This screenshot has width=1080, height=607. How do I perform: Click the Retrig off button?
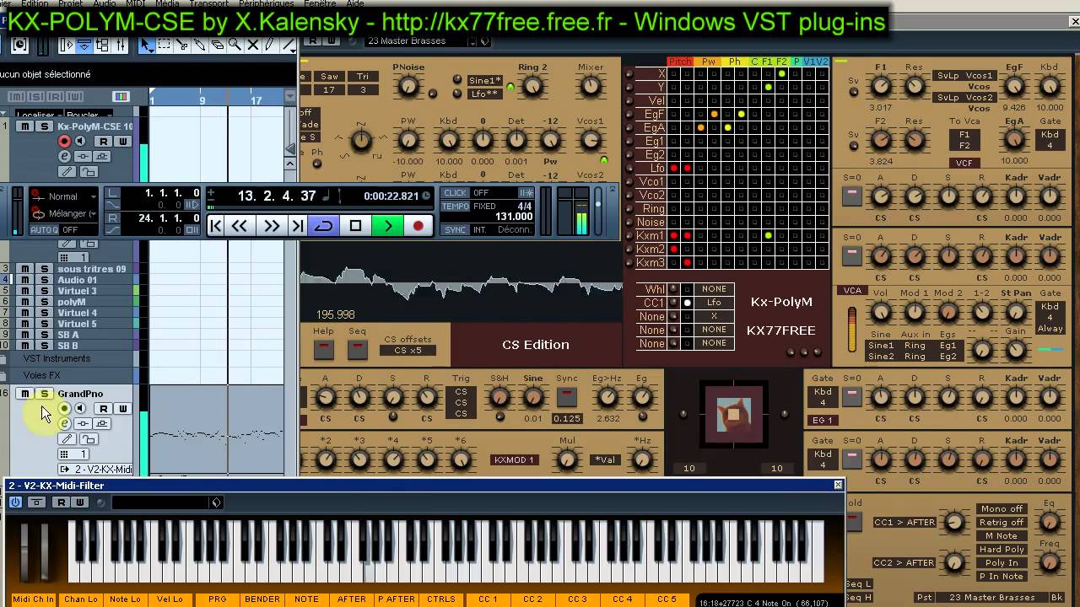(1002, 523)
